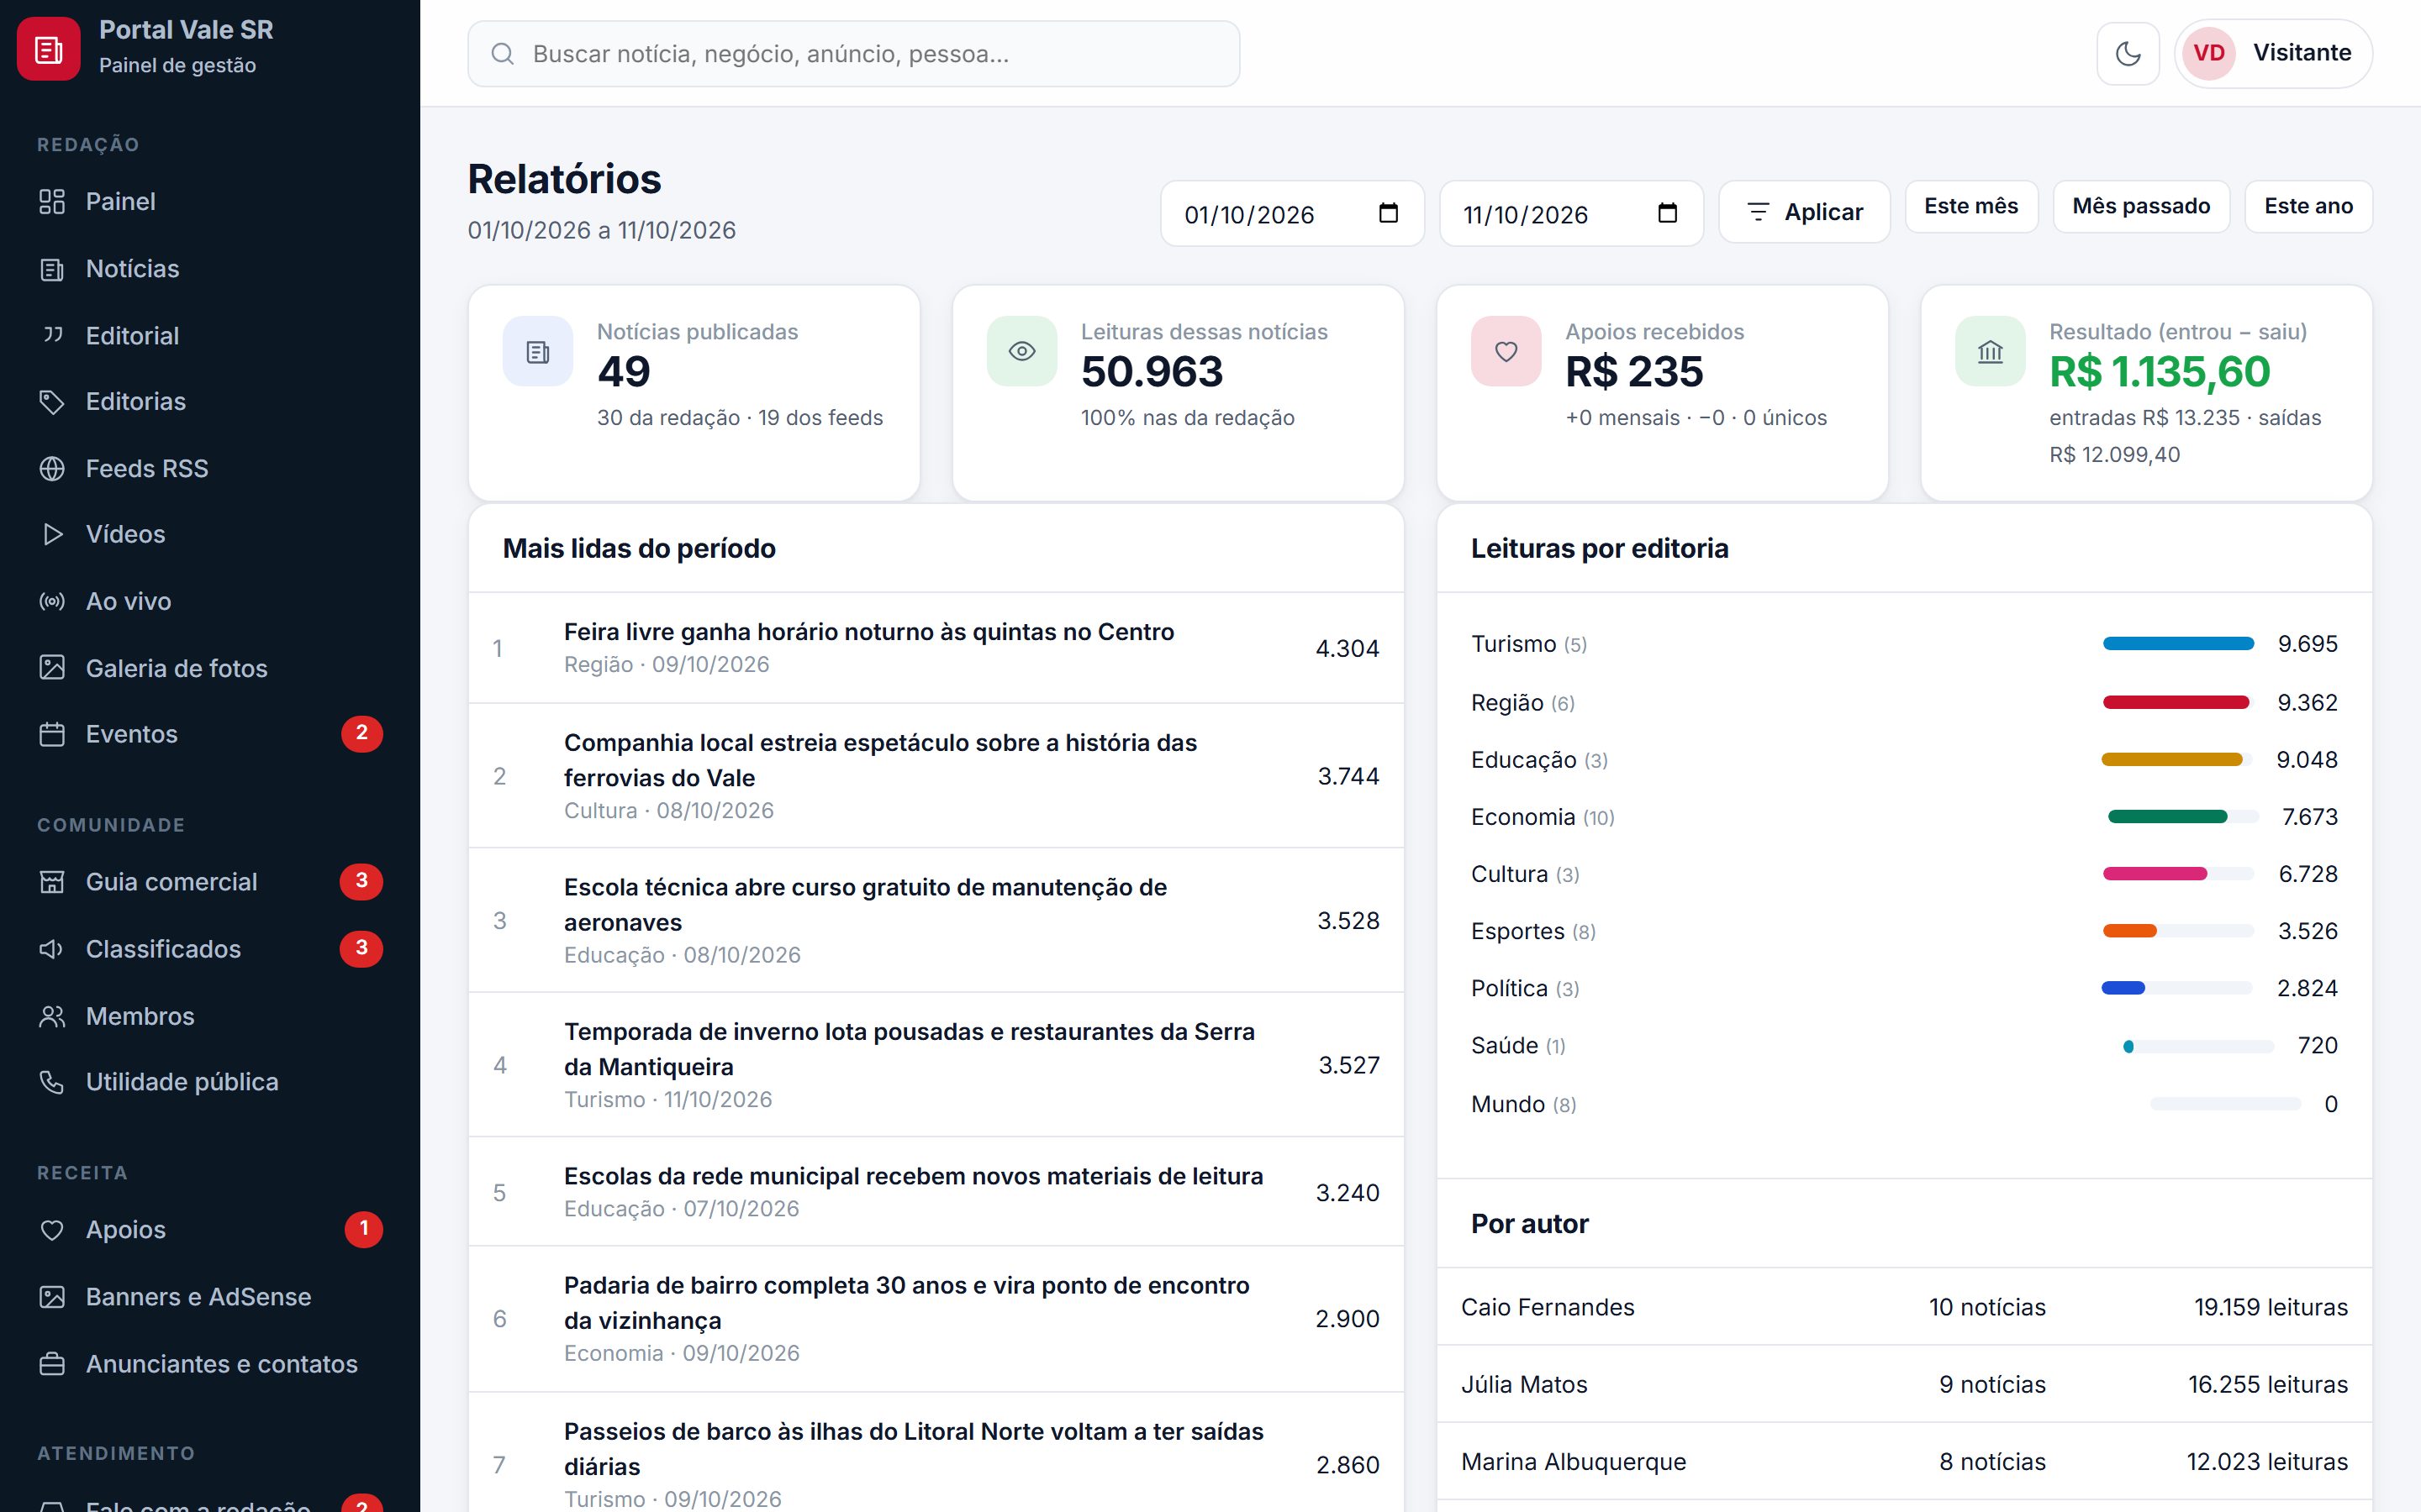Click the Guia comercial store icon
This screenshot has height=1512, width=2421.
tap(52, 882)
